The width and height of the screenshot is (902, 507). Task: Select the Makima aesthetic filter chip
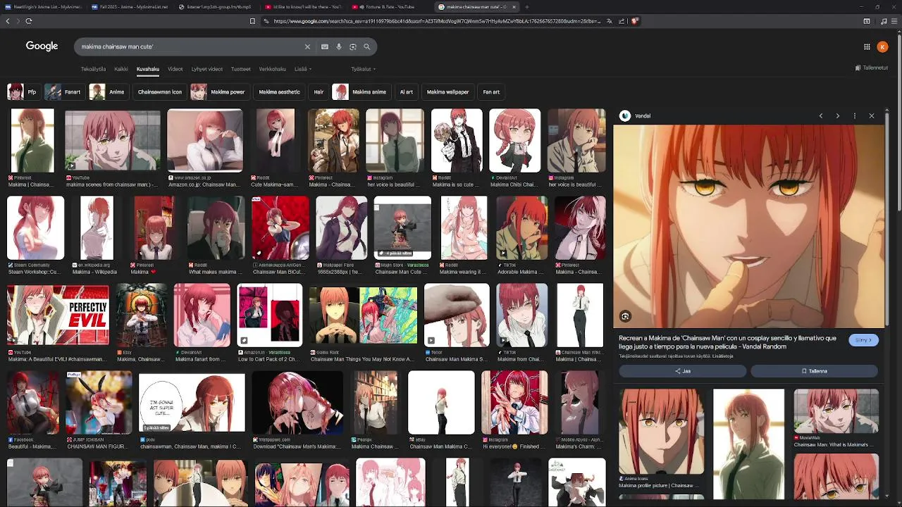(x=279, y=92)
